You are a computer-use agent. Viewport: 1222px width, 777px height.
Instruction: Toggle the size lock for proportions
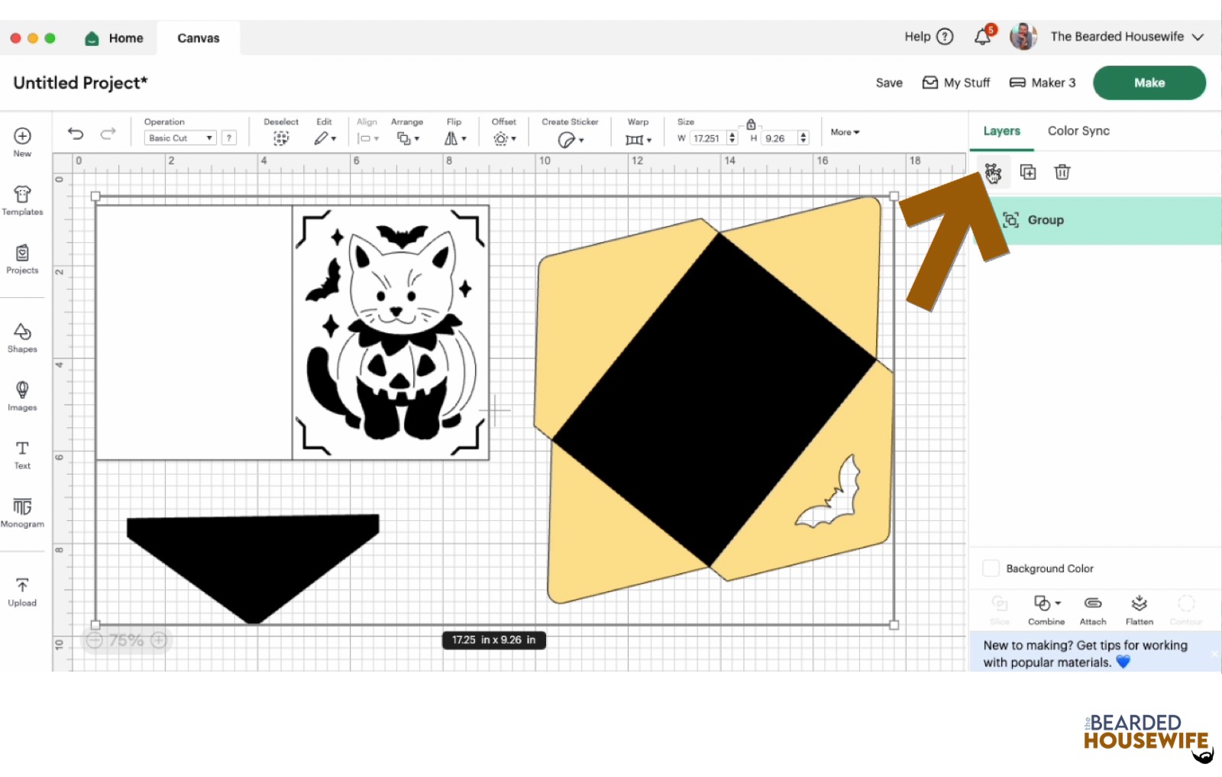click(751, 123)
